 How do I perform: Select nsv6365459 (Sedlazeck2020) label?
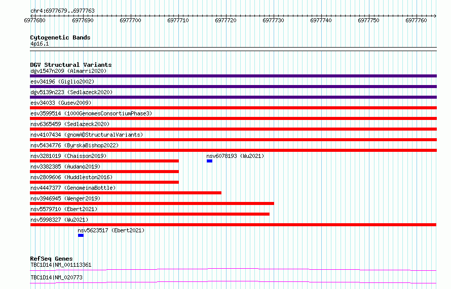point(70,124)
